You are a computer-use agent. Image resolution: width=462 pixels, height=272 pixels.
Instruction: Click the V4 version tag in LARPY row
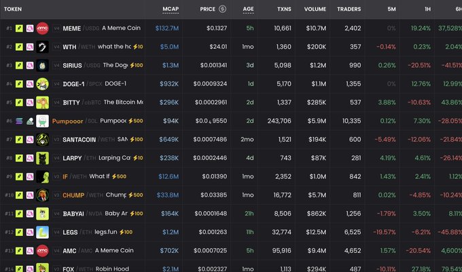tap(57, 158)
